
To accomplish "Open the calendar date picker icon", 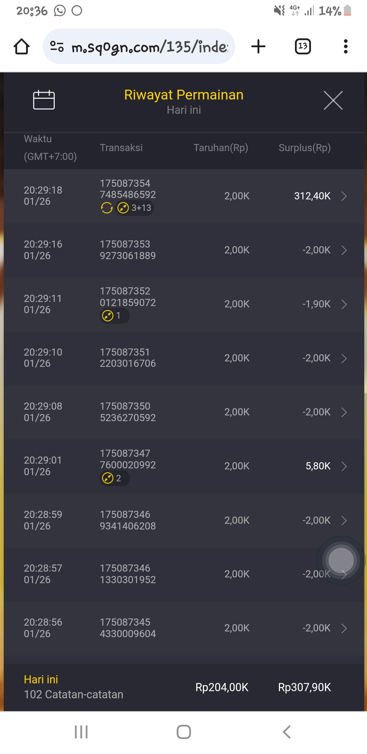I will 44,100.
